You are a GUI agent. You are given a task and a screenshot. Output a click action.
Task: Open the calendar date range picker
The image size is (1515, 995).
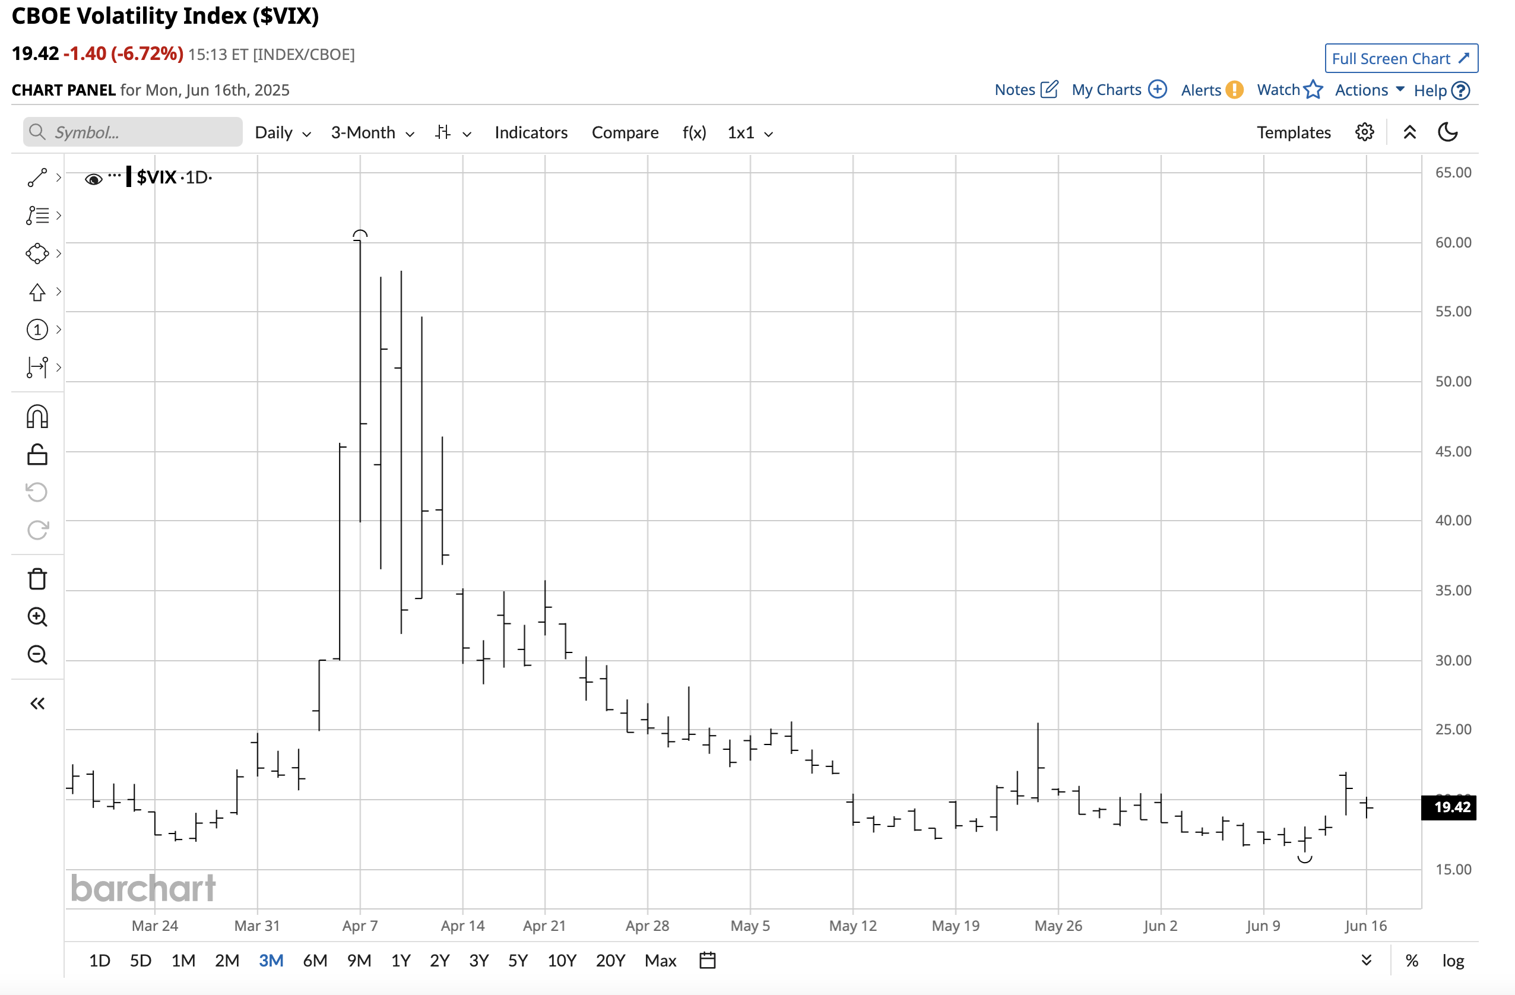707,960
